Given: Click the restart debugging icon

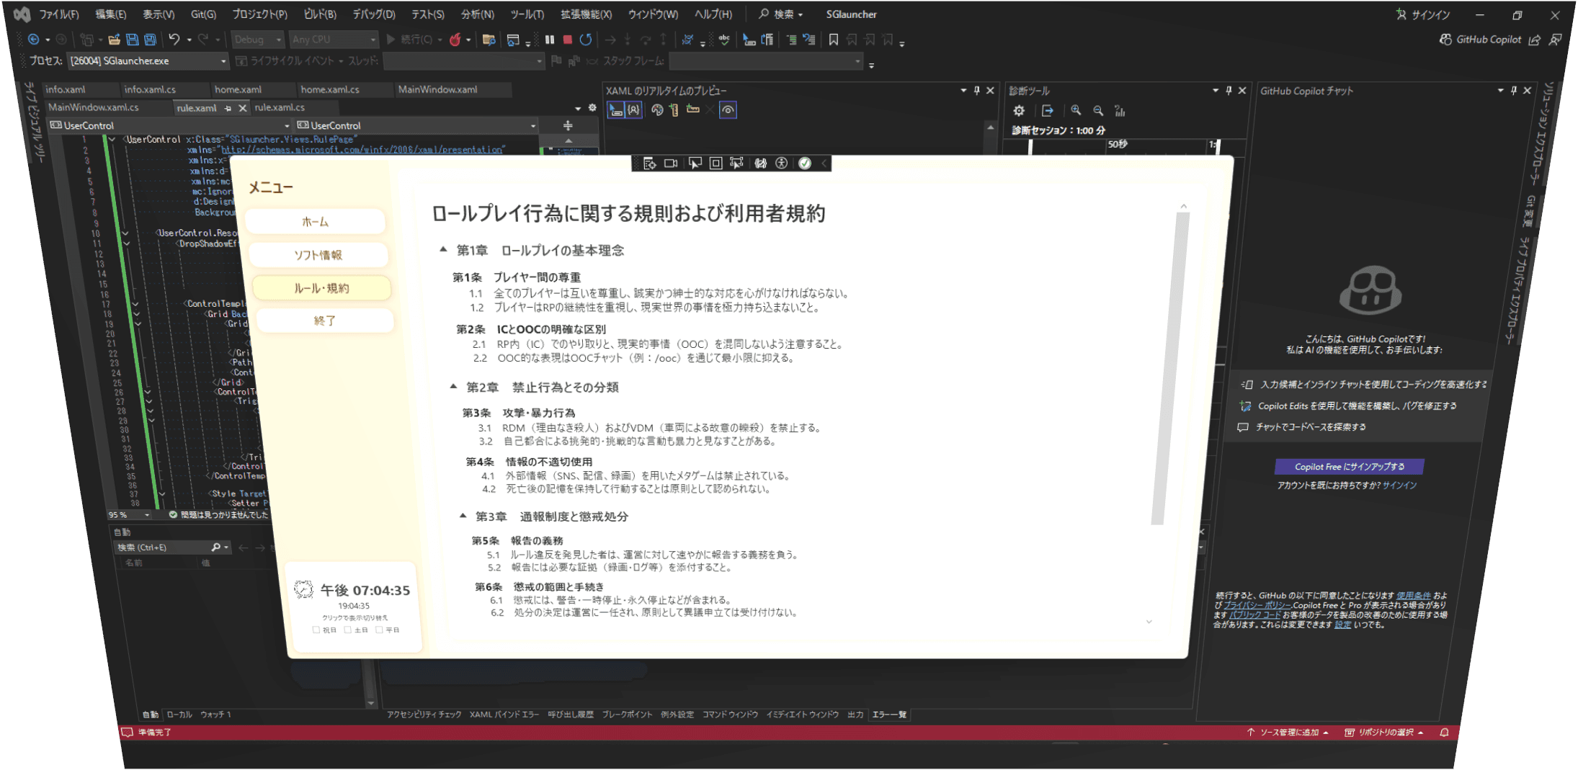Looking at the screenshot, I should pyautogui.click(x=586, y=40).
